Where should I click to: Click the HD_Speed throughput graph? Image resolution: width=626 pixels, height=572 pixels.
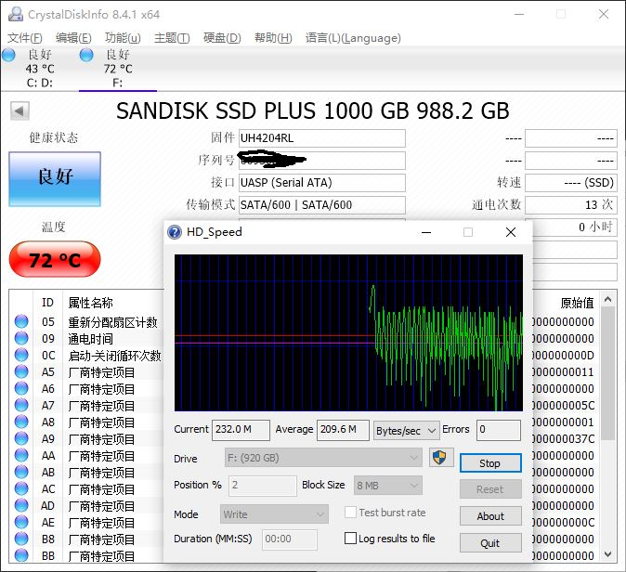(x=348, y=332)
